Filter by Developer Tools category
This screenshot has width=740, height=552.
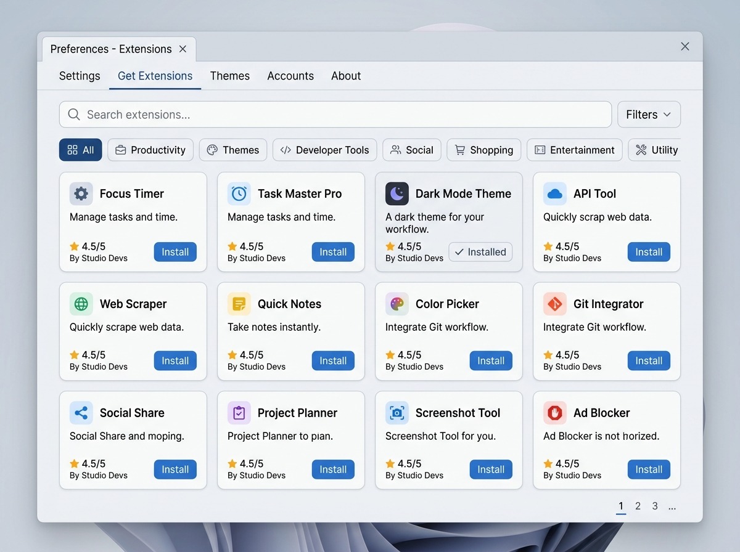point(324,150)
